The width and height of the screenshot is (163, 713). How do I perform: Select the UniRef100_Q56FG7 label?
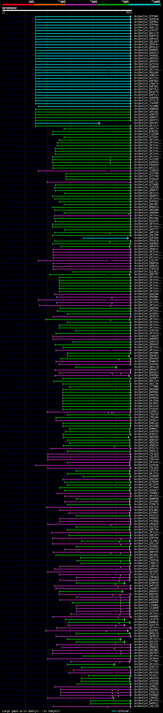(146, 190)
